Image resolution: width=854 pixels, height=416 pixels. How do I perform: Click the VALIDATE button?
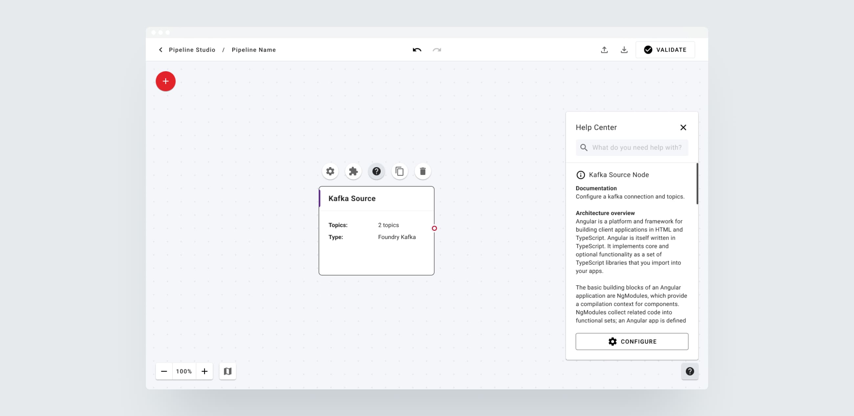click(x=665, y=50)
